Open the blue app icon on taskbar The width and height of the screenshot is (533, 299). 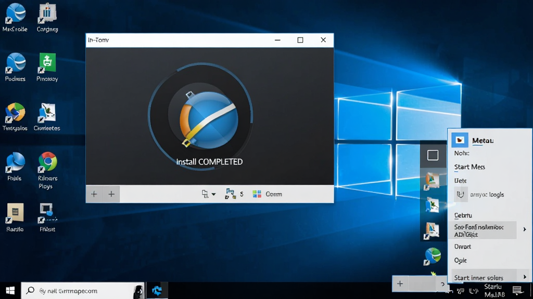[157, 291]
